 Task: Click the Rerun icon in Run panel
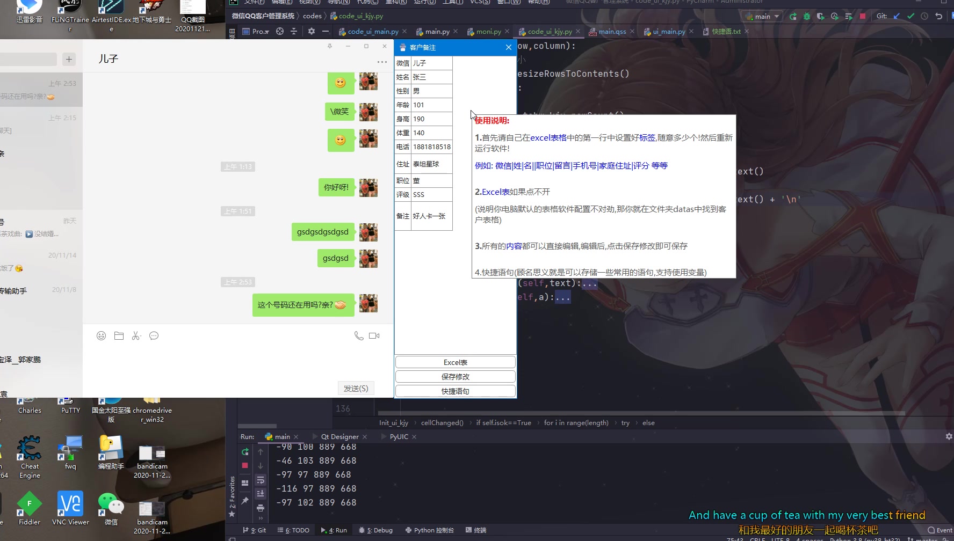point(245,452)
